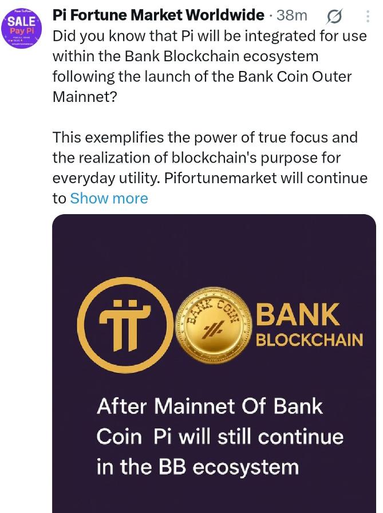Tap the gold Bank Coin medallion

[x=215, y=326]
